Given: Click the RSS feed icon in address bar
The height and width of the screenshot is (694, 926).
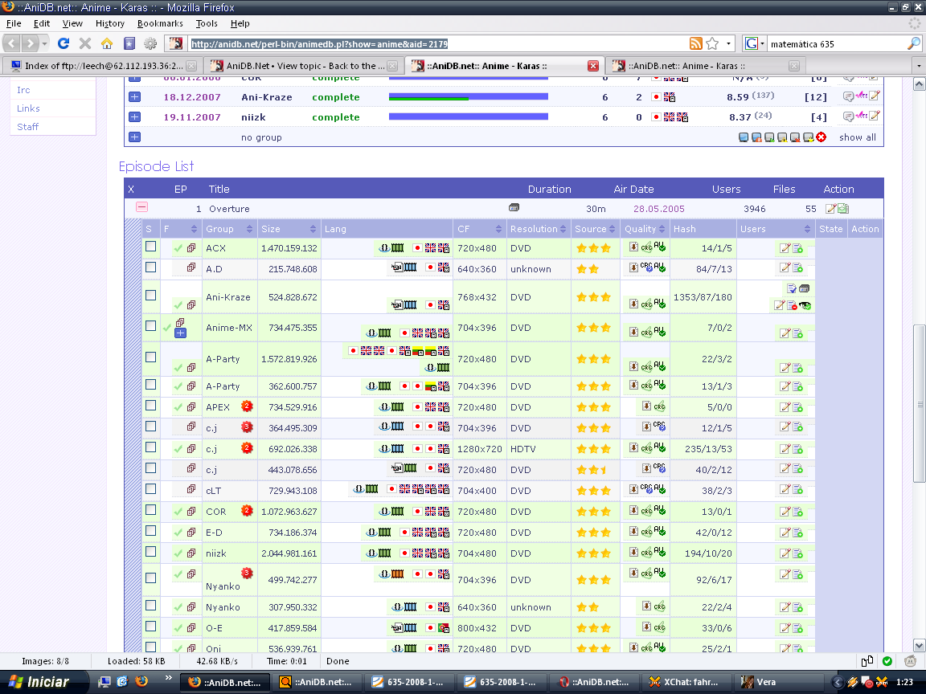Looking at the screenshot, I should point(695,43).
